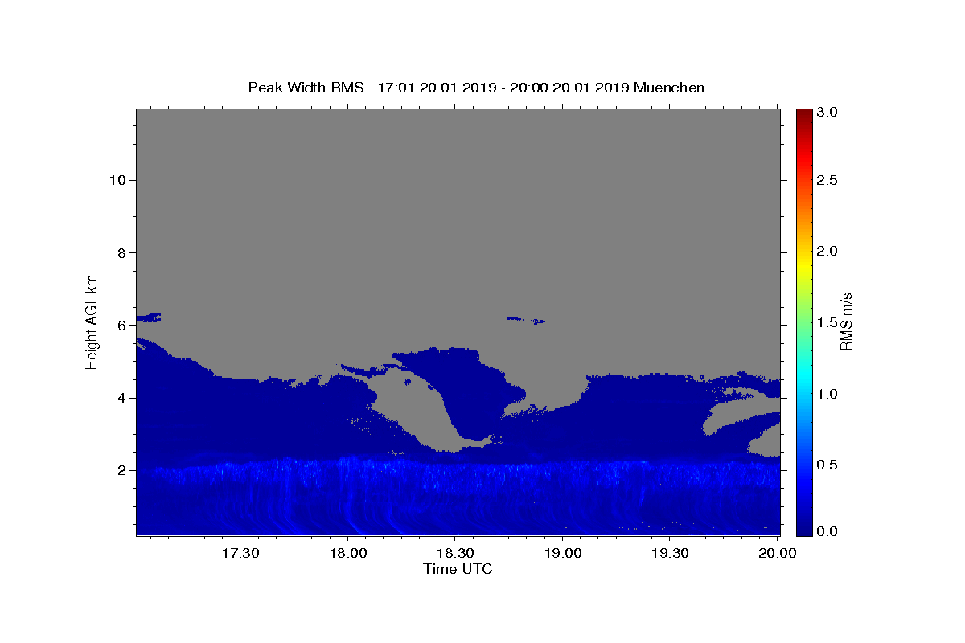Click the date range text in the title

[503, 88]
